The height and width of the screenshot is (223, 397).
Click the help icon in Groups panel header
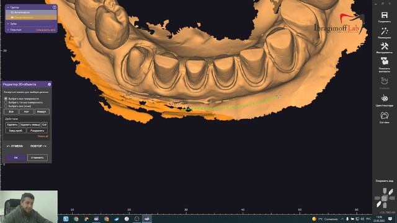tap(55, 7)
